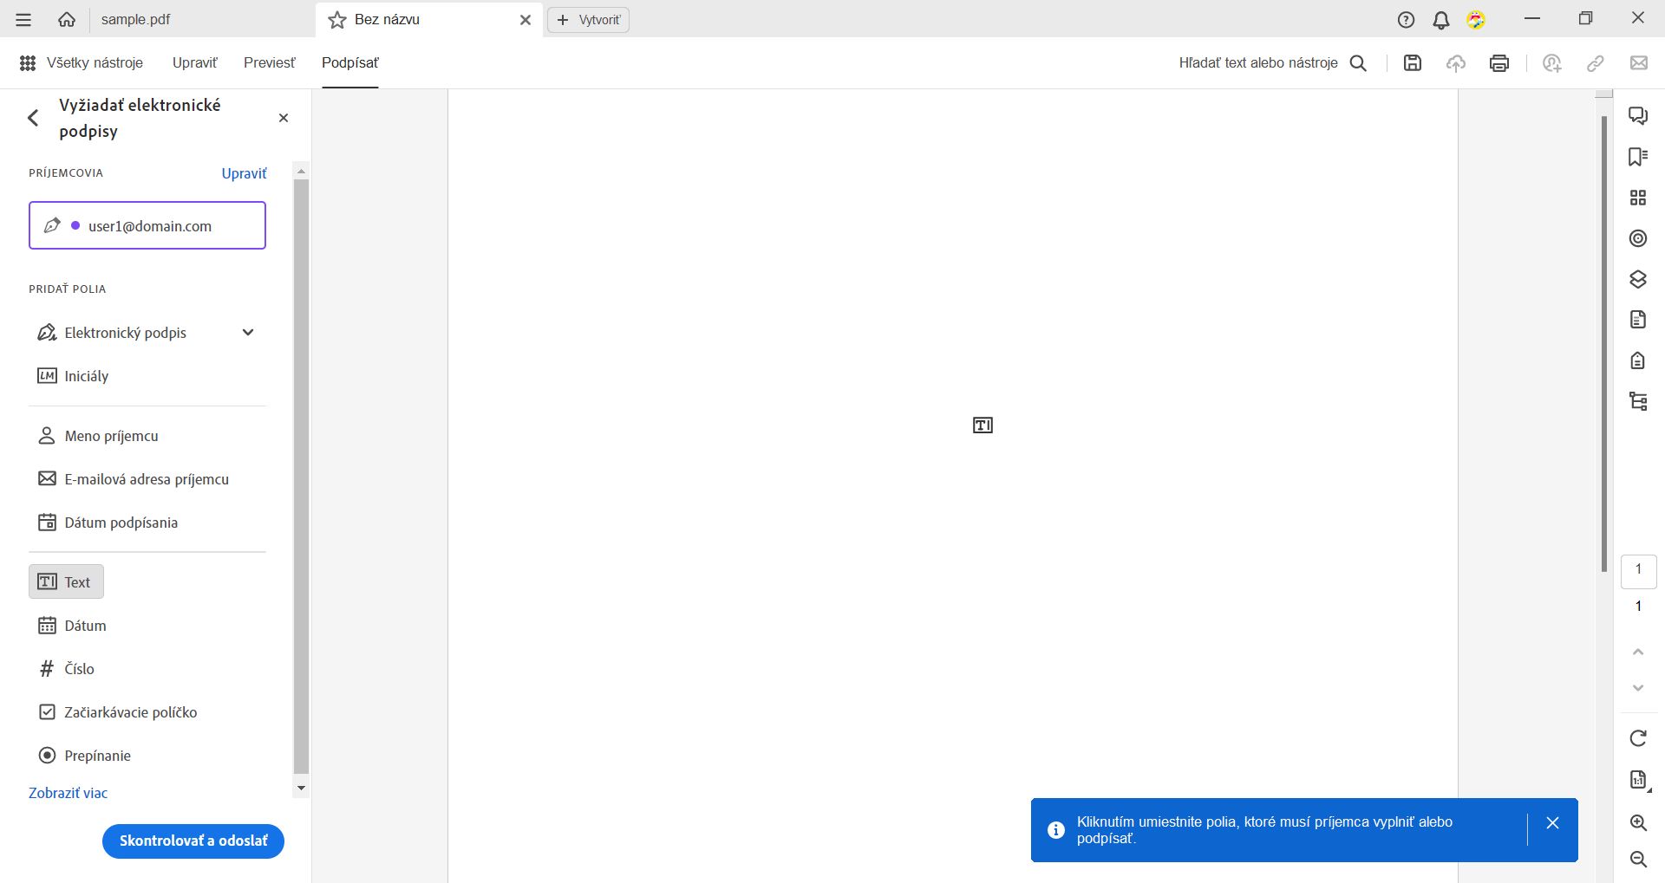Save the document with the diskette icon
The width and height of the screenshot is (1665, 883).
1413,62
